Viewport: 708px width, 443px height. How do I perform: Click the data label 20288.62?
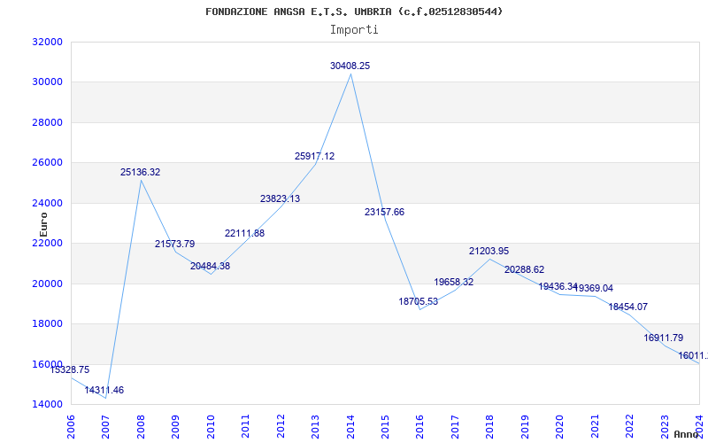coord(524,270)
